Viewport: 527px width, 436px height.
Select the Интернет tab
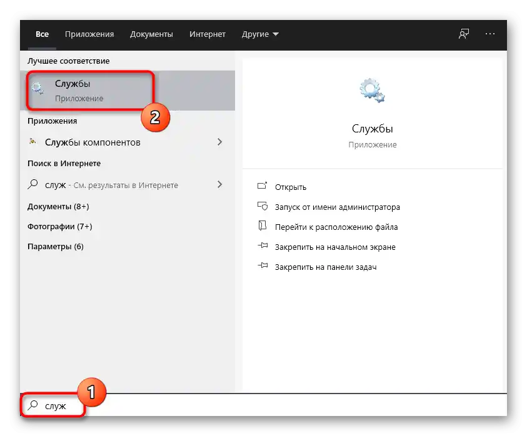[x=207, y=34]
